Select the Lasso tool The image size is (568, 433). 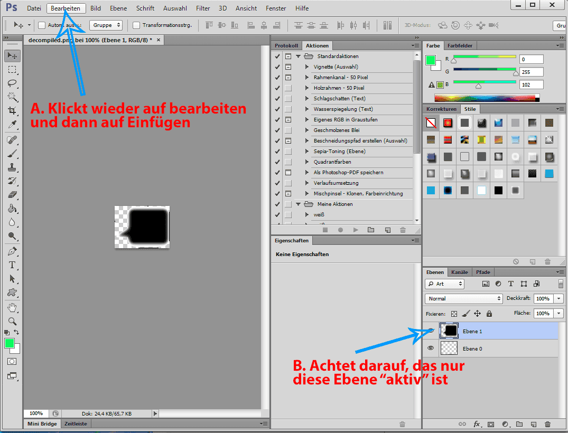tap(12, 83)
